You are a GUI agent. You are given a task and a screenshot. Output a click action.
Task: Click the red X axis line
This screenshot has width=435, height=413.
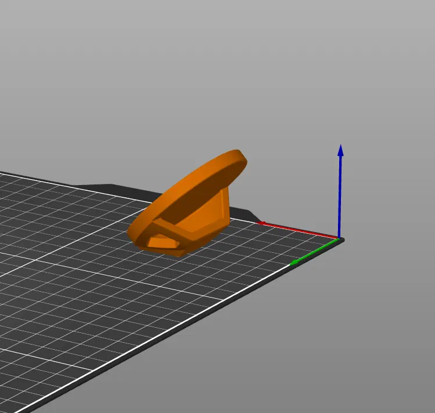click(299, 230)
